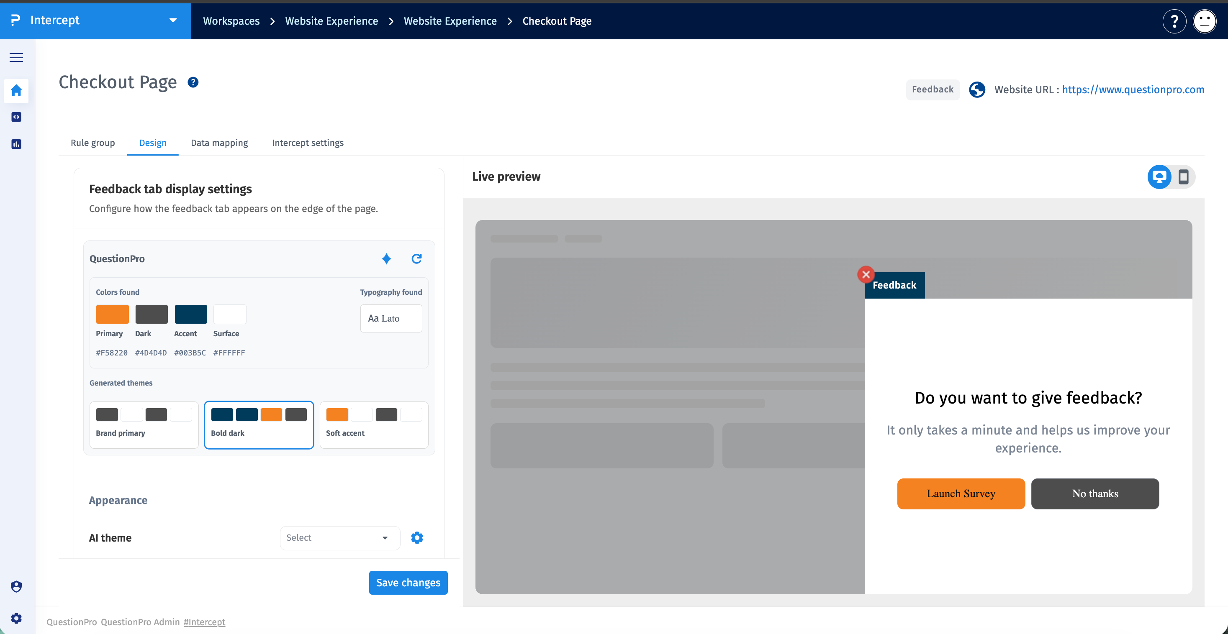Click the Feedback tab in live preview
1228x634 pixels.
click(895, 285)
